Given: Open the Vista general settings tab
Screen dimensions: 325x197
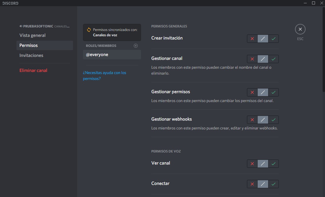Looking at the screenshot, I should pos(32,35).
